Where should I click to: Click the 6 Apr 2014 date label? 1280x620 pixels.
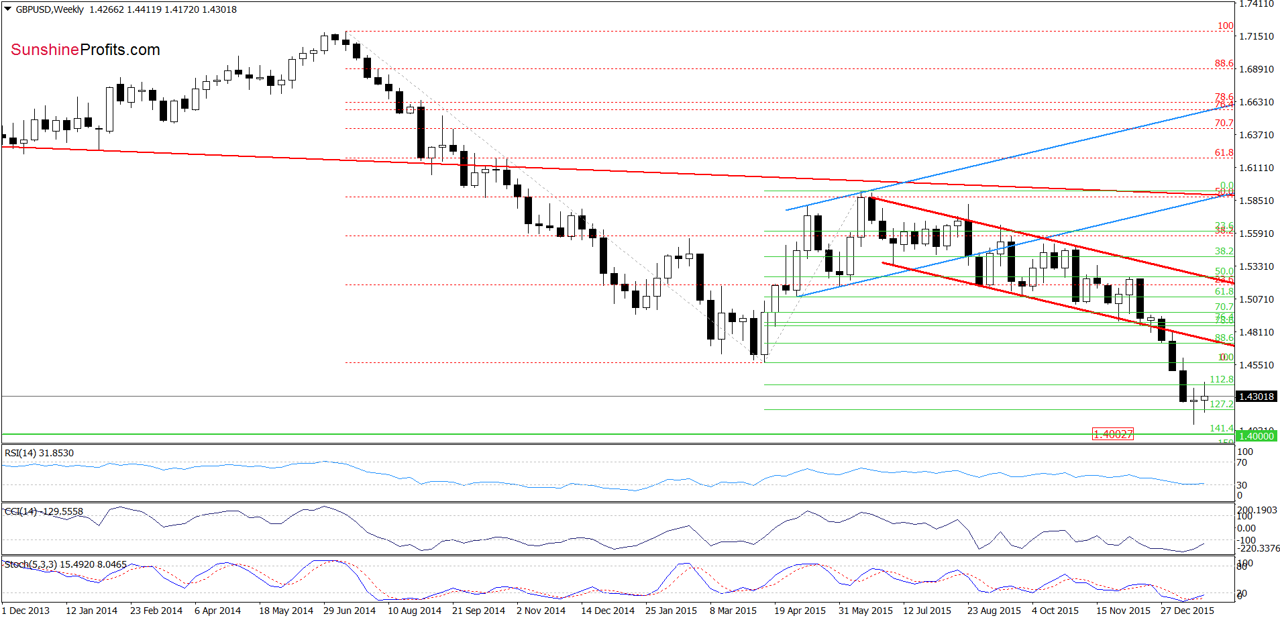tap(217, 611)
